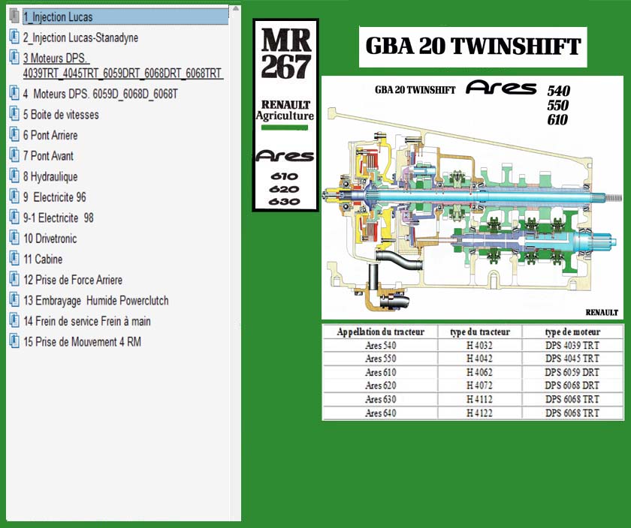Open 14 Frein de service Frein à main
Image resolution: width=631 pixels, height=528 pixels.
[87, 321]
